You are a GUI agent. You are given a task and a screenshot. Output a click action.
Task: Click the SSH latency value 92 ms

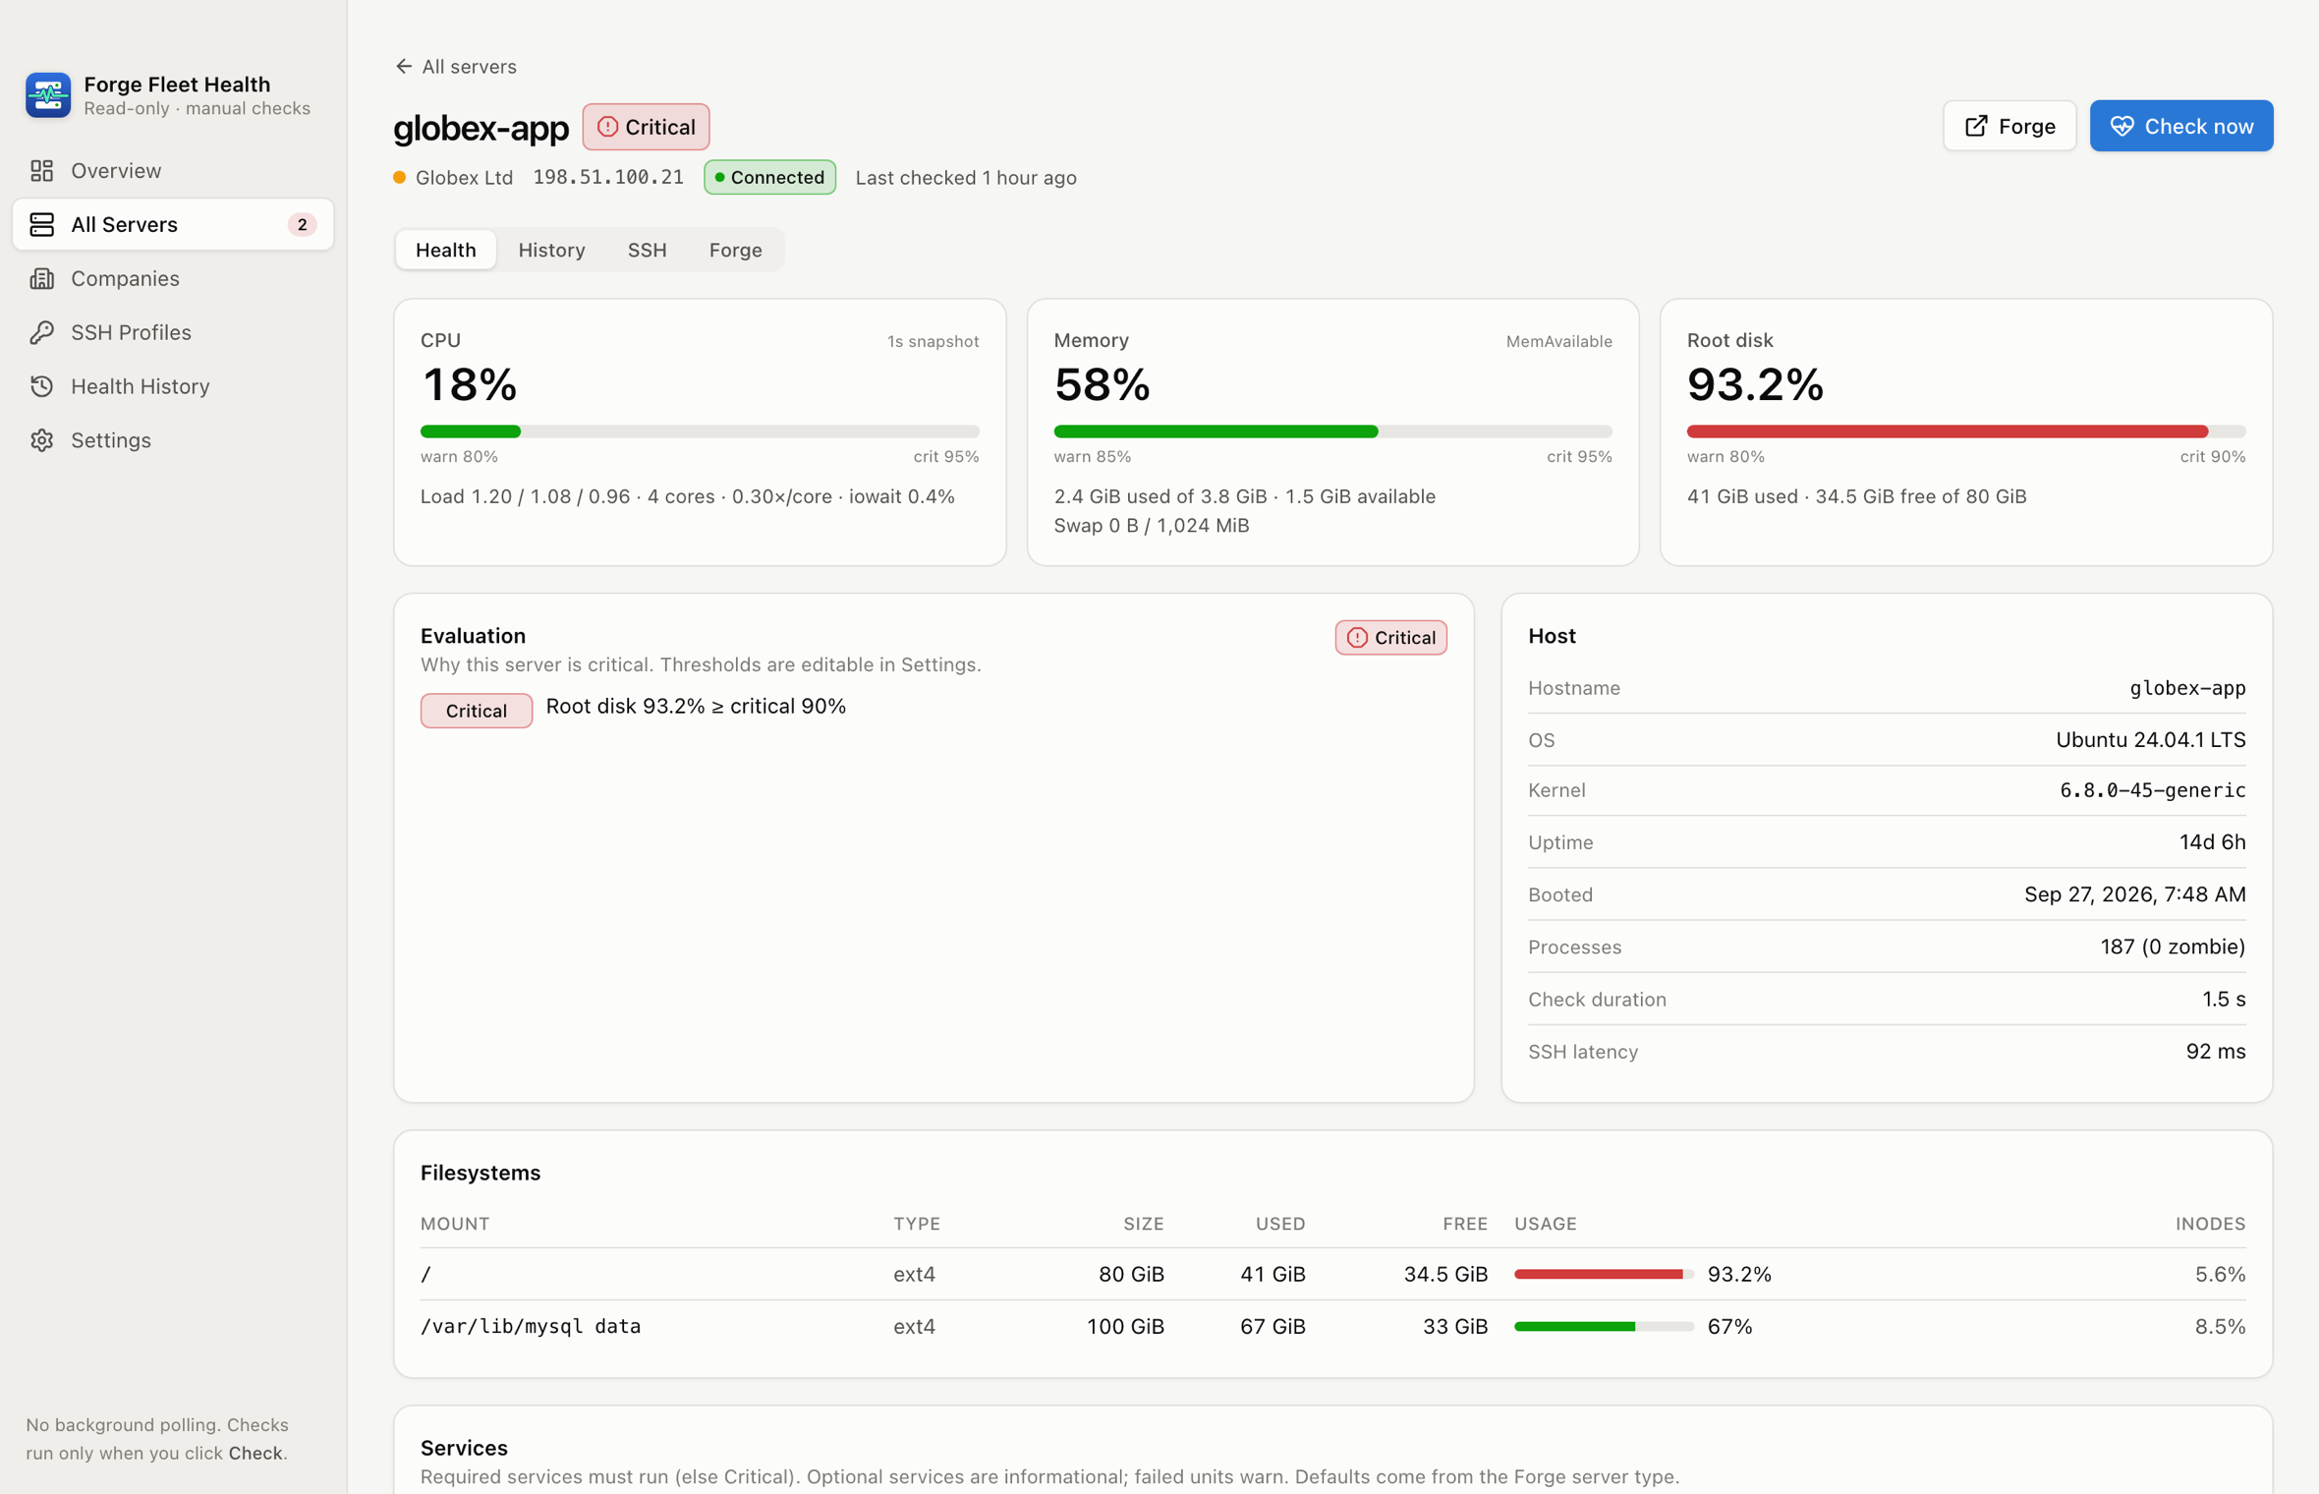tap(2215, 1052)
